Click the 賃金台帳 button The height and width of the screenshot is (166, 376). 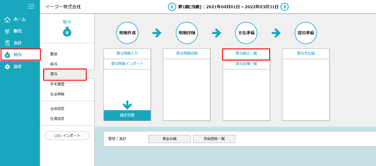[169, 139]
